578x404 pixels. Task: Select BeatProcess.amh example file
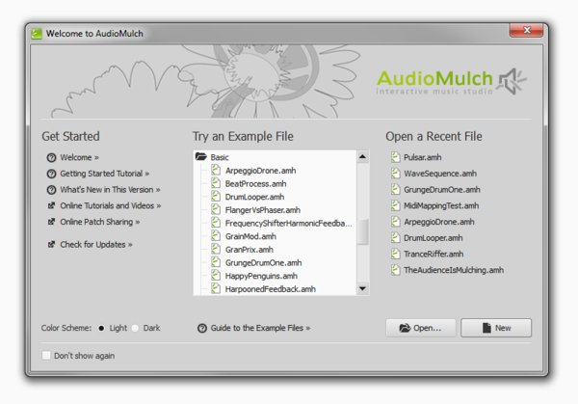[255, 184]
